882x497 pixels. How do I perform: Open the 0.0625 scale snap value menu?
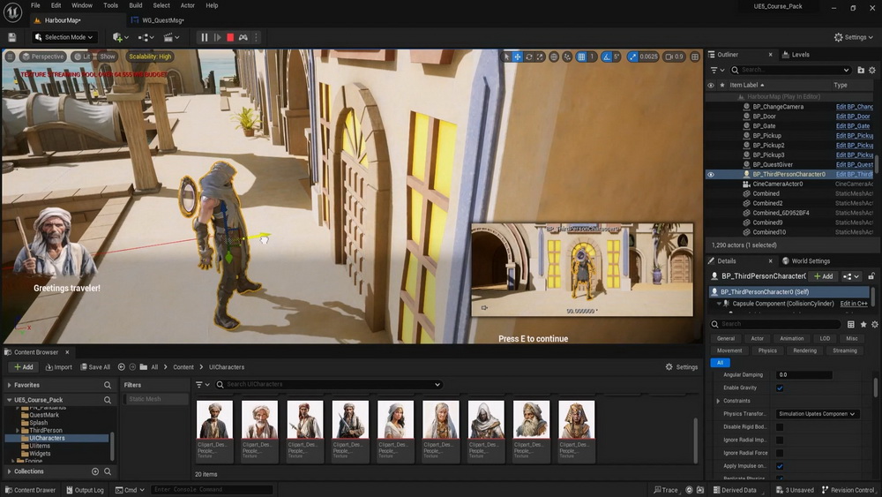coord(648,56)
